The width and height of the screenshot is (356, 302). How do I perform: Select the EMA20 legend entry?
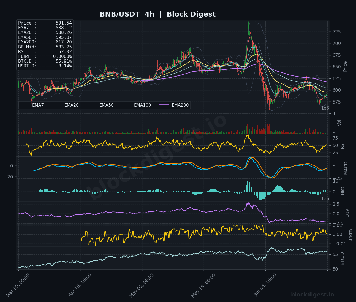click(x=66, y=105)
